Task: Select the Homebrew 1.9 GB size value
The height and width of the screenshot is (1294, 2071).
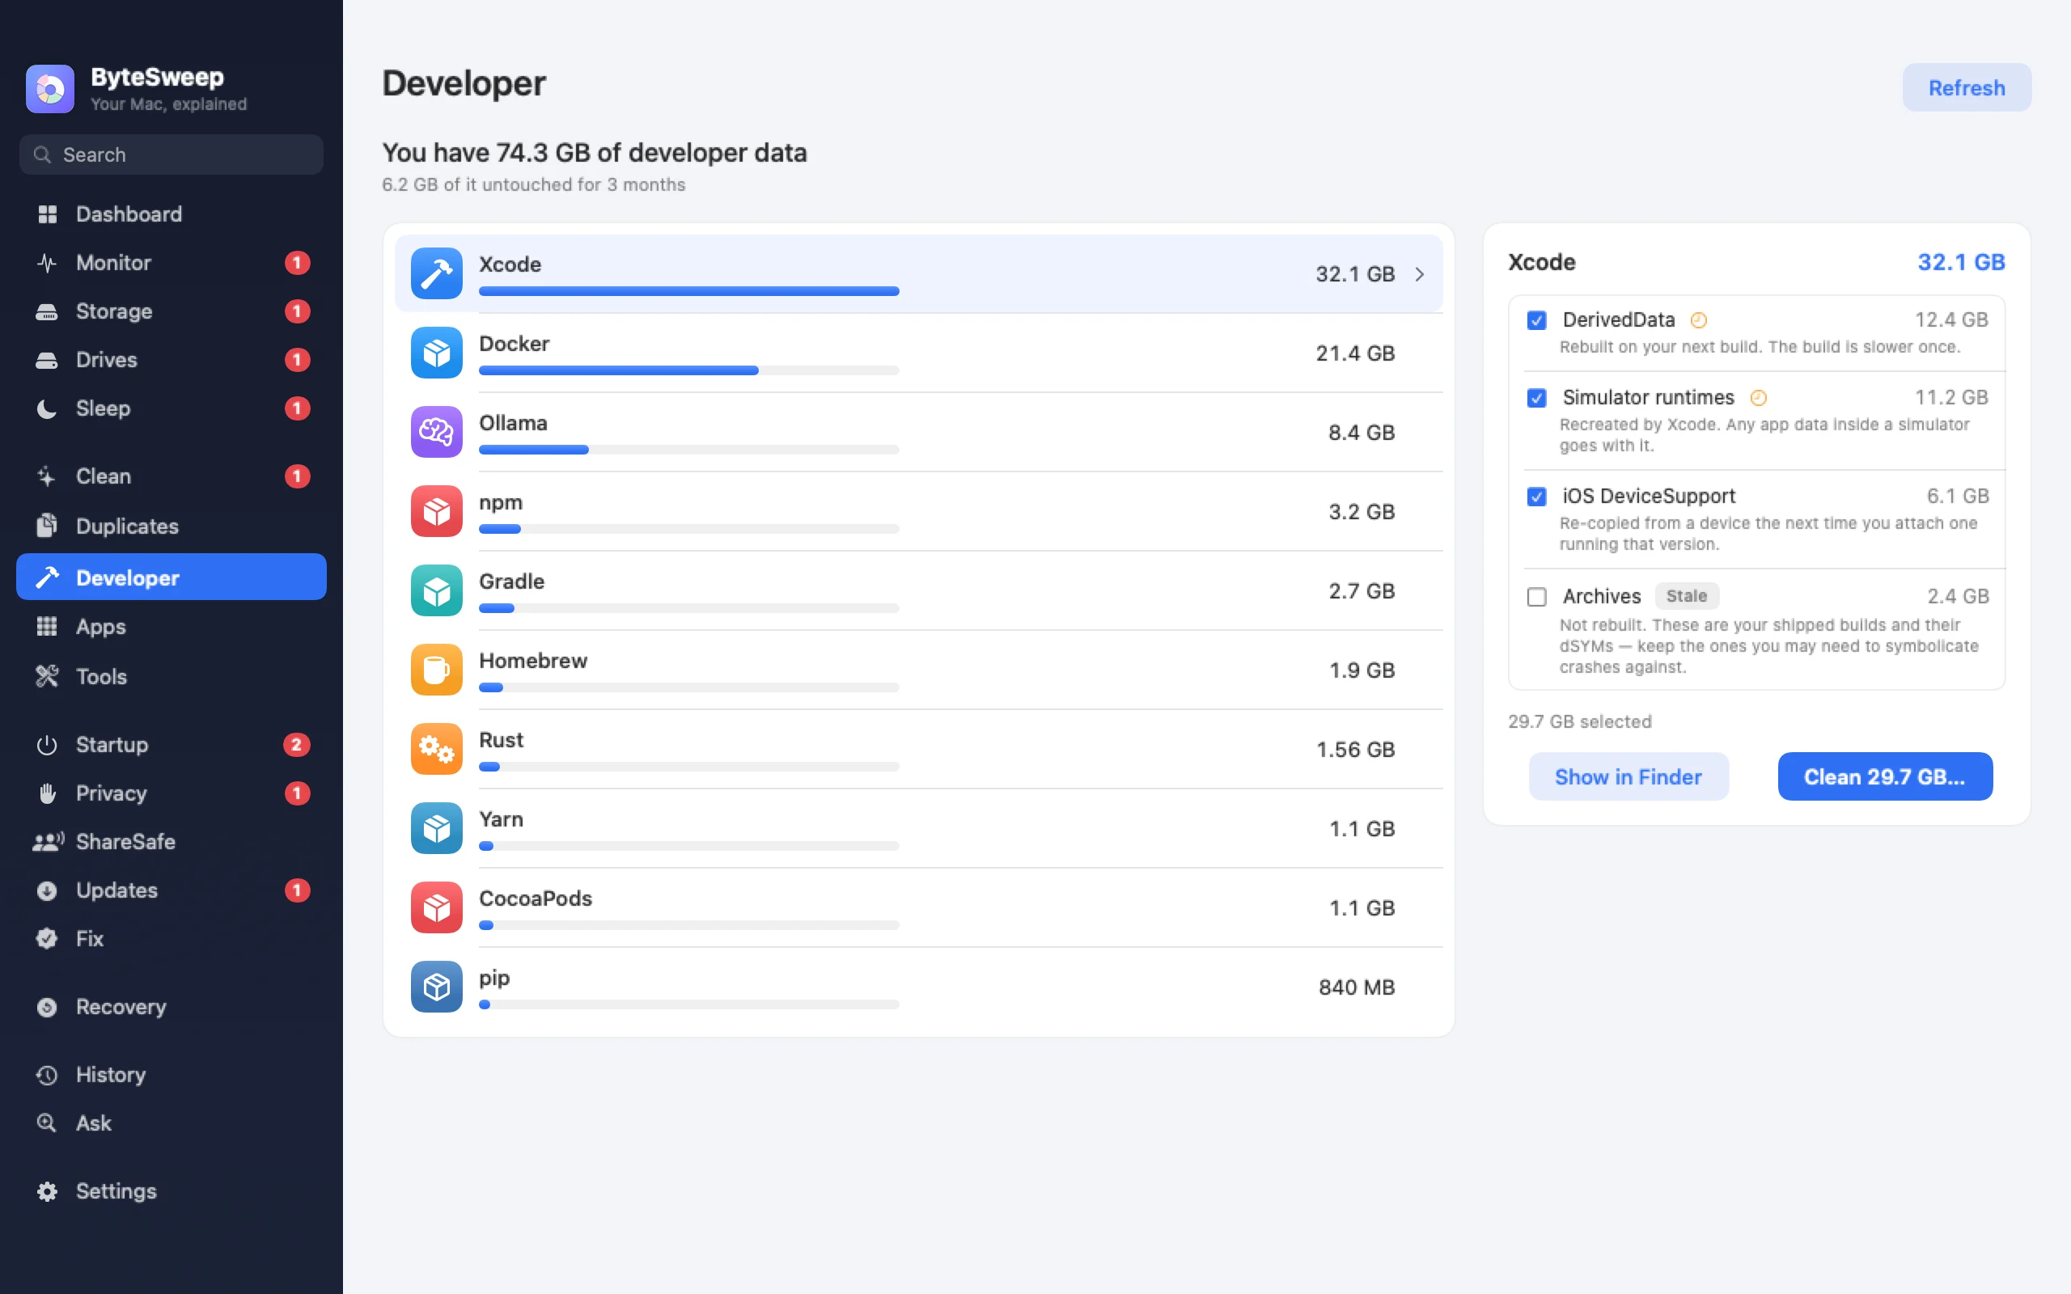Action: pyautogui.click(x=1362, y=670)
